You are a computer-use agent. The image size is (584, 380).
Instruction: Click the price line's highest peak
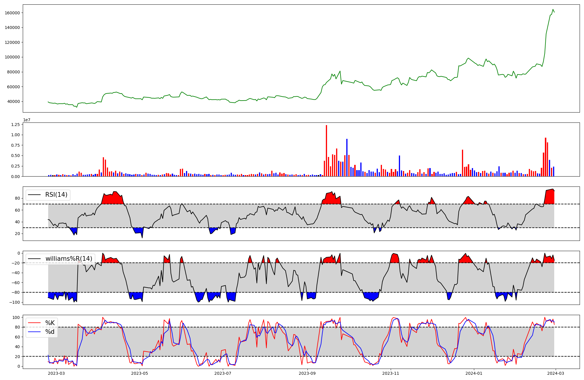point(553,9)
